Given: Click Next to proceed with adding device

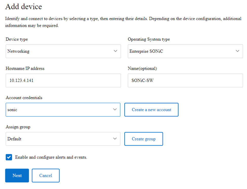Looking at the screenshot, I should (17, 175).
